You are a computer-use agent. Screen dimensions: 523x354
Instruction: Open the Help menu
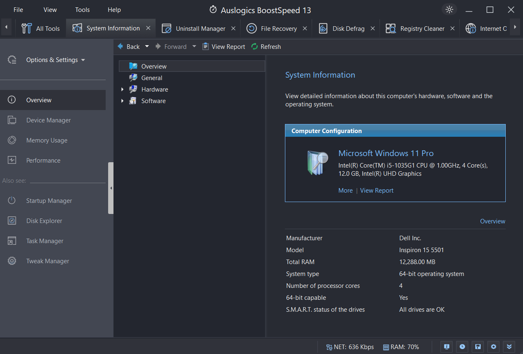pyautogui.click(x=114, y=9)
